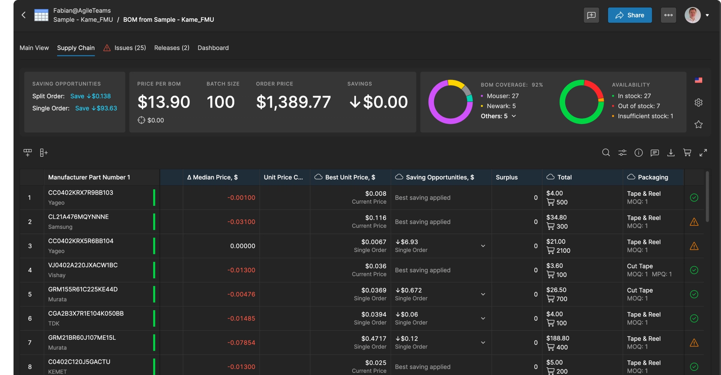Open the three-dot more options menu

(668, 15)
